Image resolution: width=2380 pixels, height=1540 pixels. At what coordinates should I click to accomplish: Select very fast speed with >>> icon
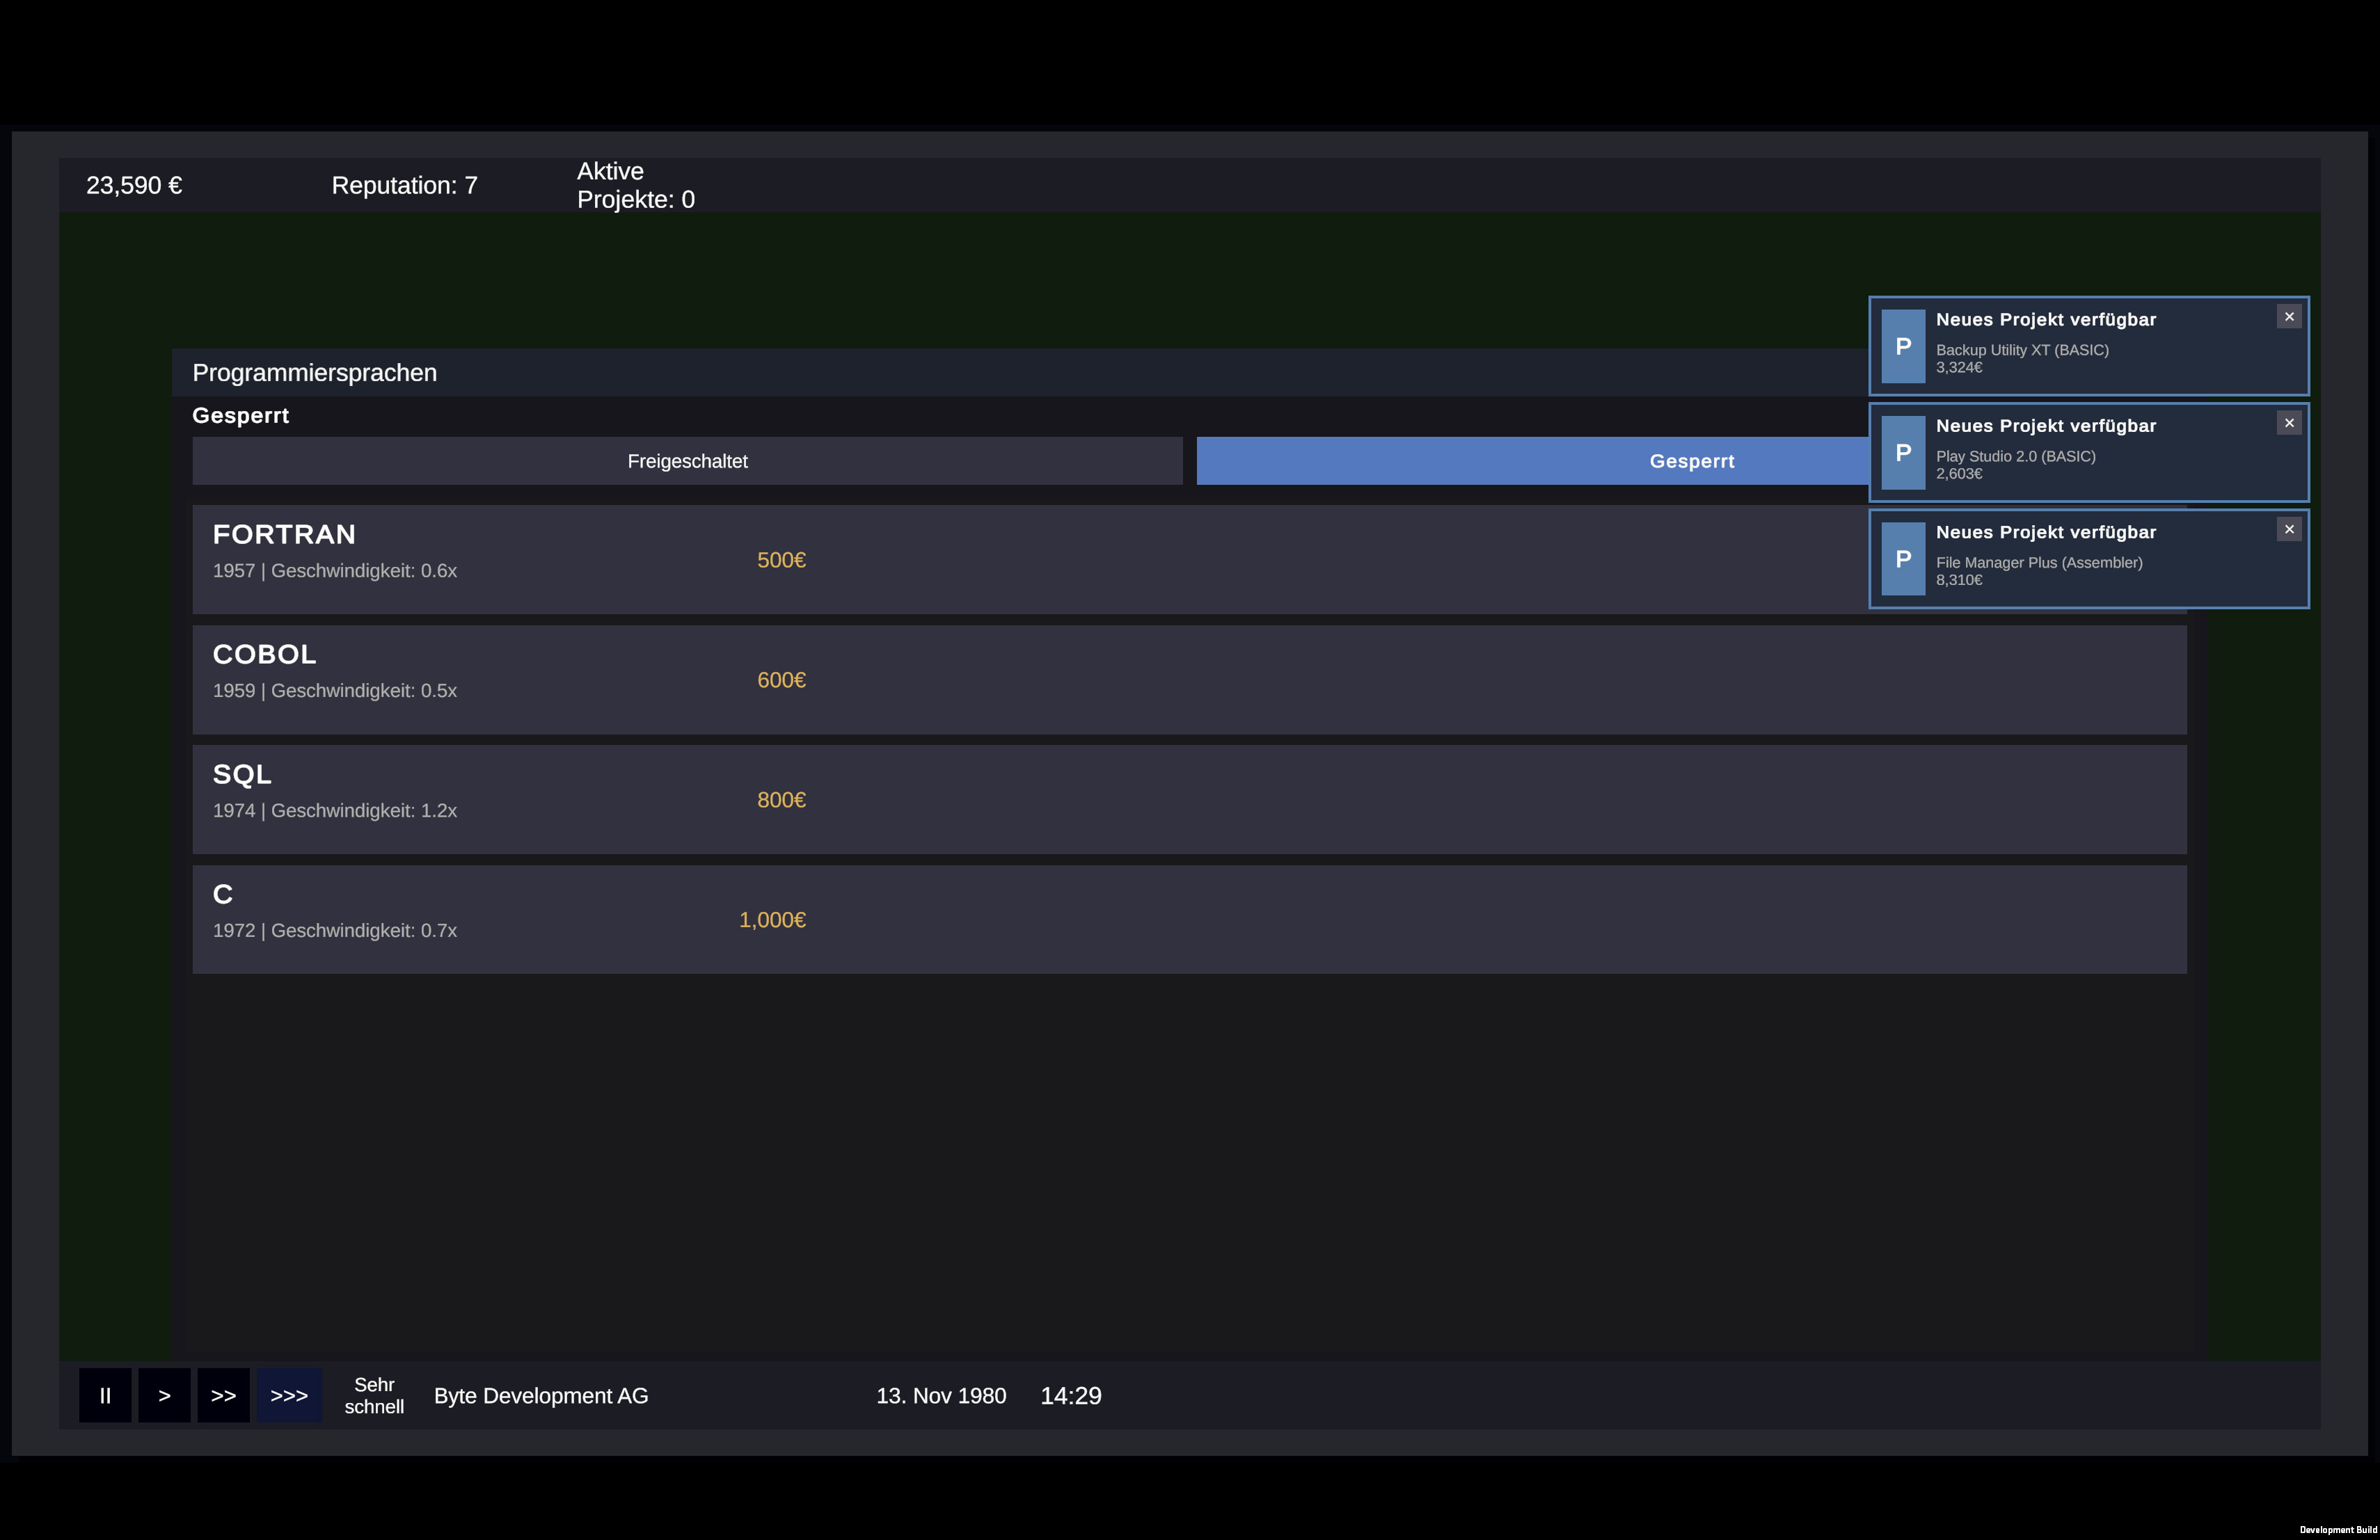pos(289,1395)
